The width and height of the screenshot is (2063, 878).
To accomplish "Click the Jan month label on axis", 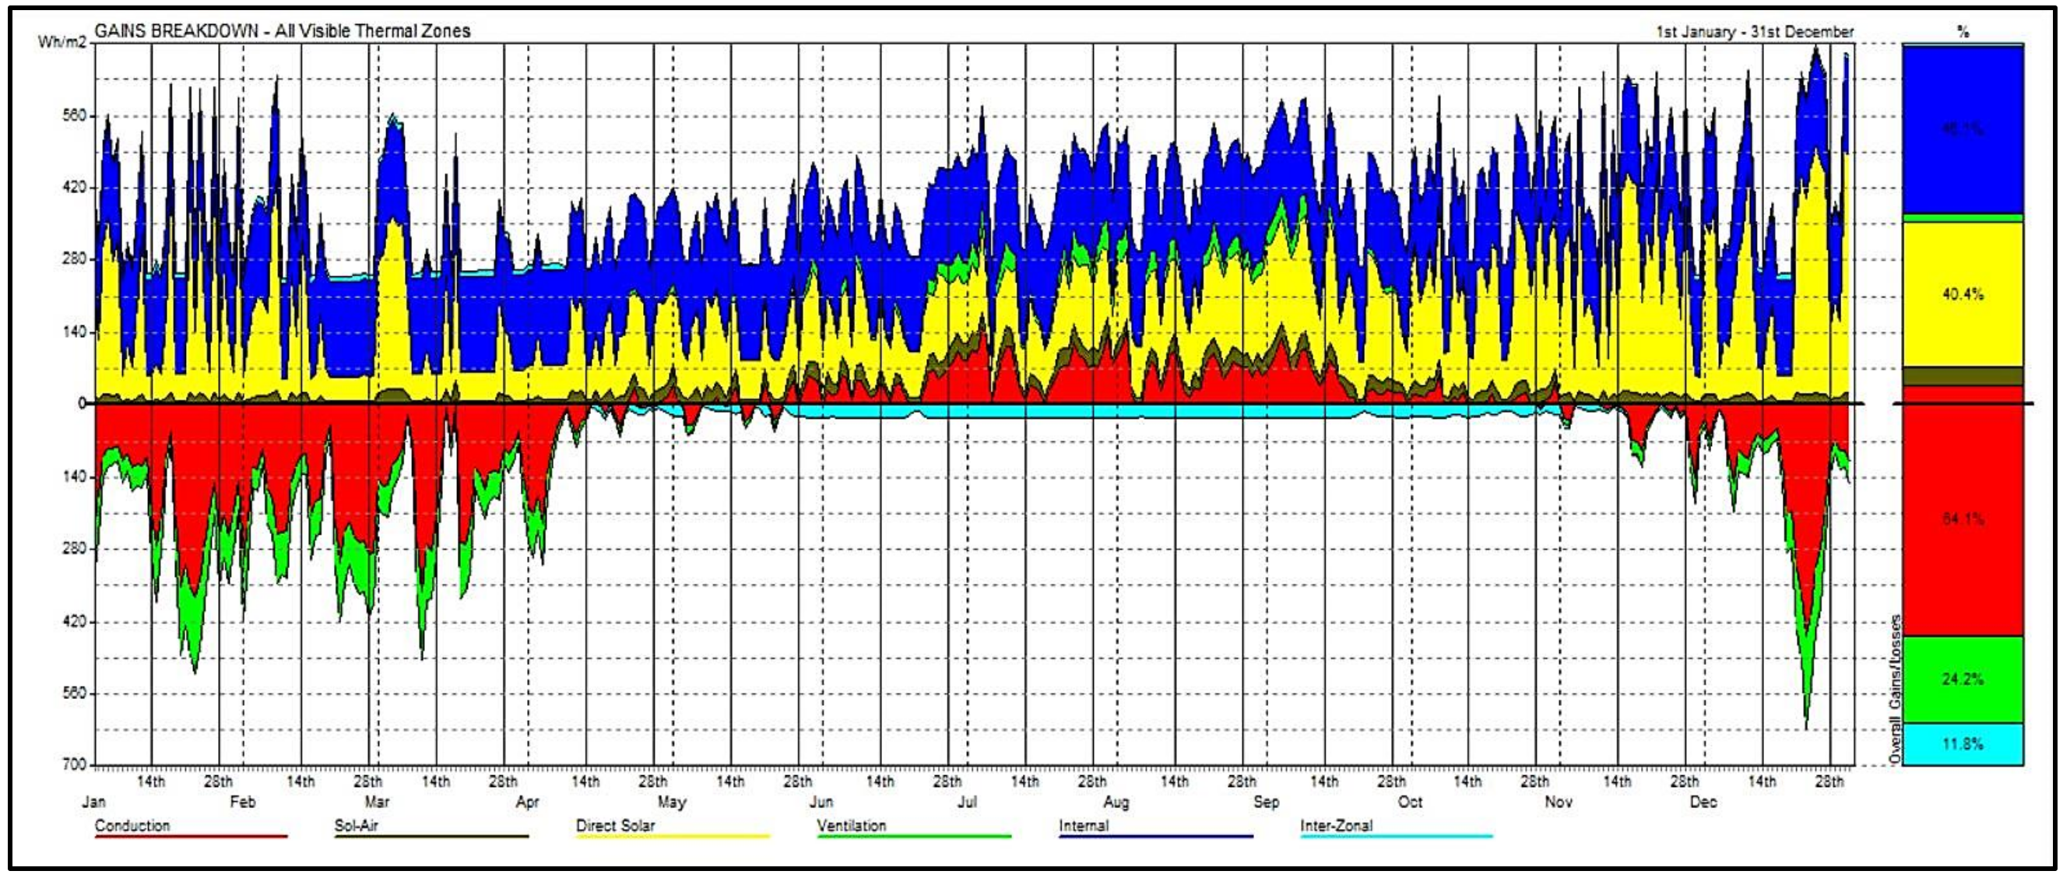I will [93, 801].
